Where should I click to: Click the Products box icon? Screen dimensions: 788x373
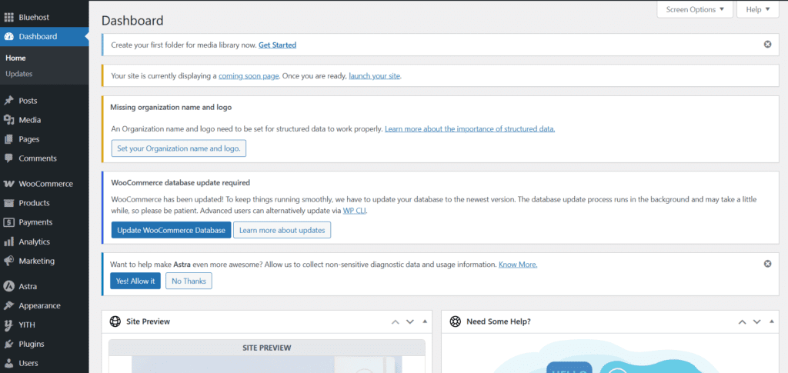click(x=8, y=203)
